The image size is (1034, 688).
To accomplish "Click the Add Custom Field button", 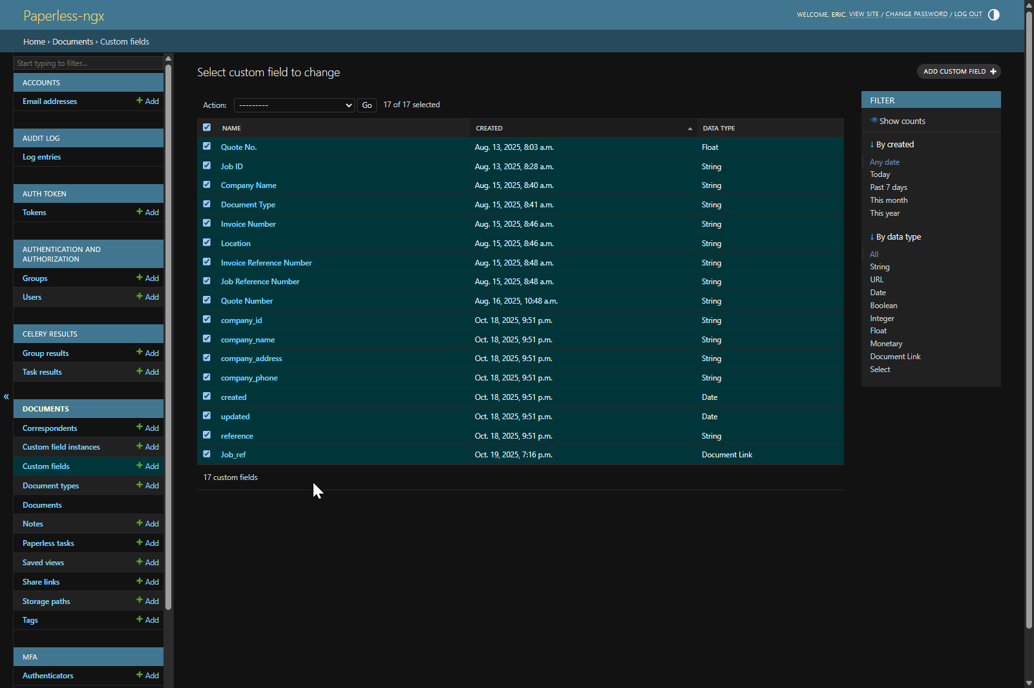I will pyautogui.click(x=958, y=72).
